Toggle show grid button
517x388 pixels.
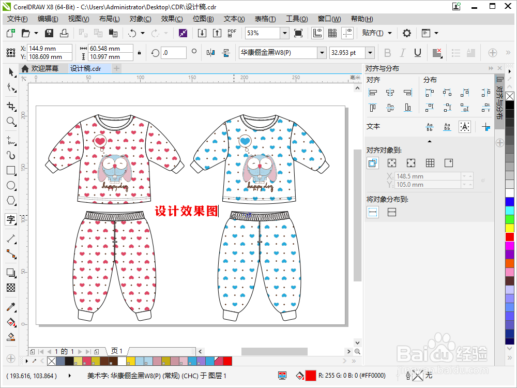[332, 33]
